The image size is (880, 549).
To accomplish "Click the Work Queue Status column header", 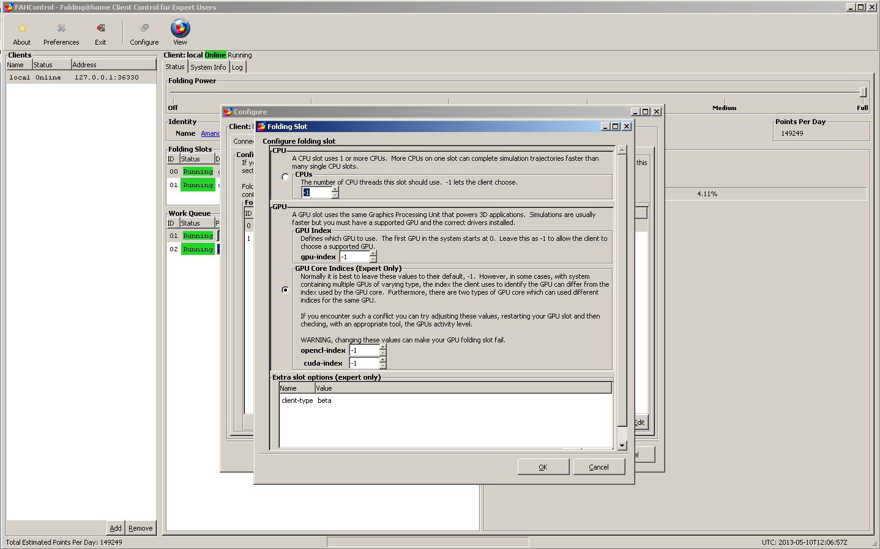I will click(x=197, y=223).
